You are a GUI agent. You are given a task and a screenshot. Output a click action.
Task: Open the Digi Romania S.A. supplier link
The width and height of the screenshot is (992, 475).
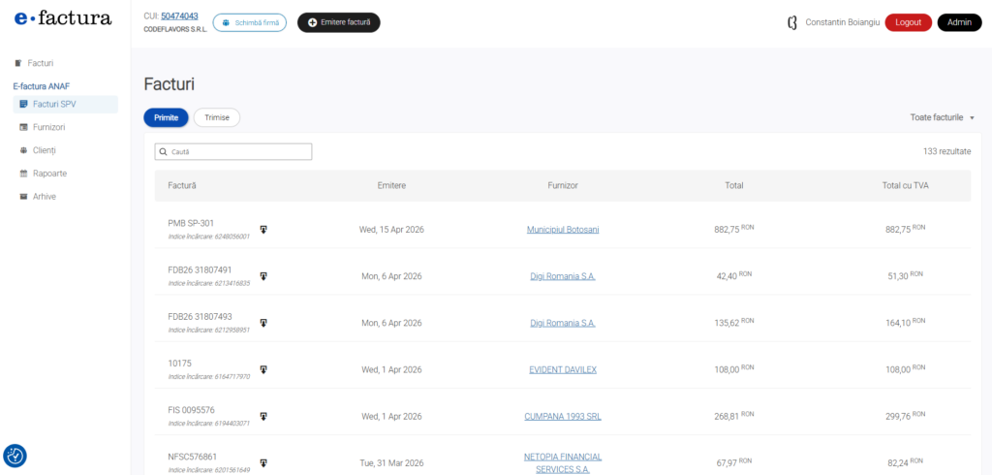click(x=563, y=276)
